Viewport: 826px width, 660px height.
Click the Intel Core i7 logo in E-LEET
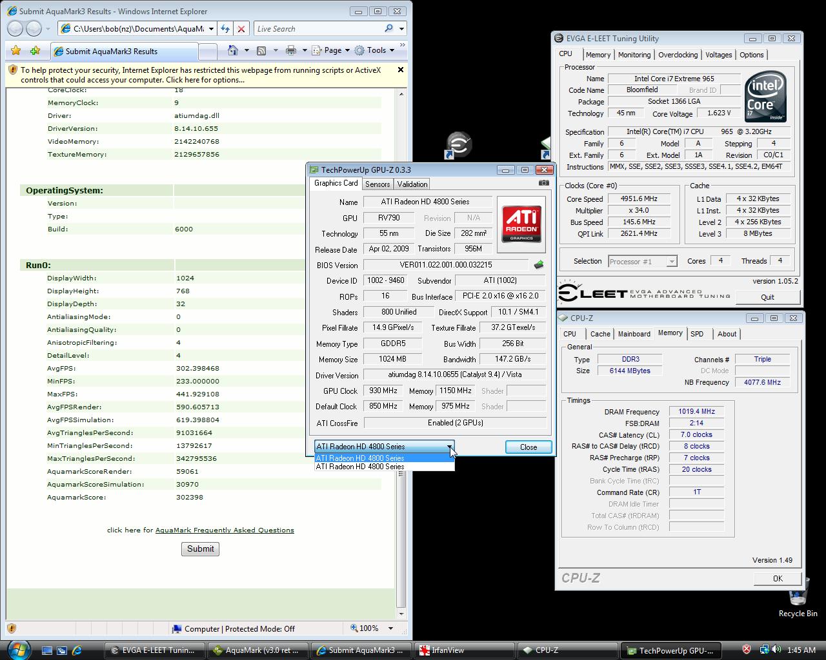click(x=765, y=97)
